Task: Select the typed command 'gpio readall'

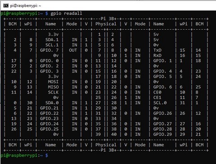Action: 66,13
